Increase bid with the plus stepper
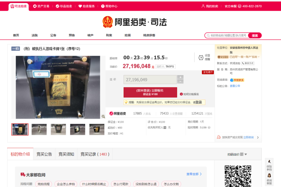The image size is (281, 187). coord(180,77)
